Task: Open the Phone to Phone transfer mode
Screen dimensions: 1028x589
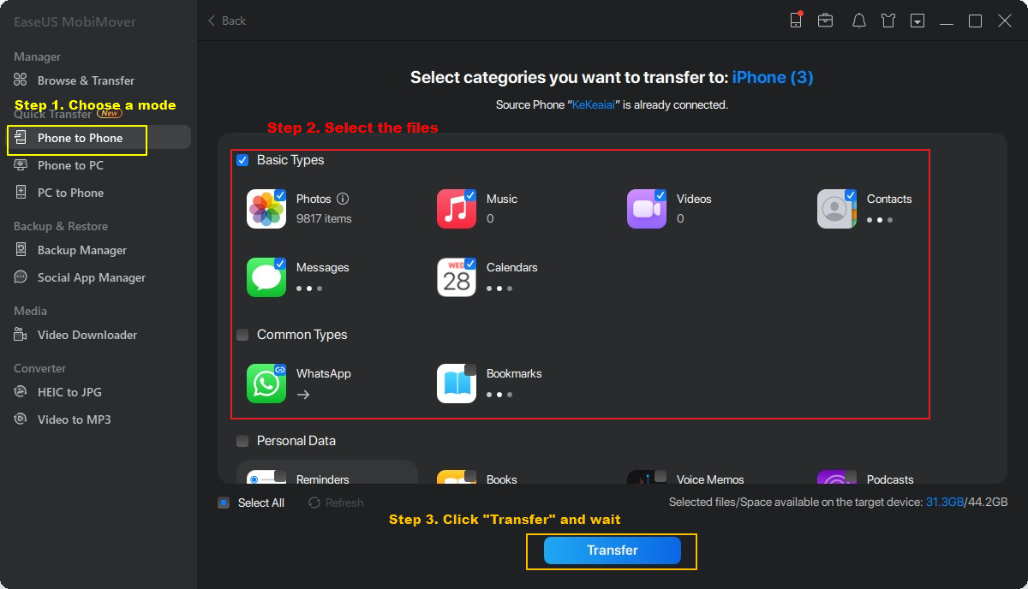Action: click(77, 138)
